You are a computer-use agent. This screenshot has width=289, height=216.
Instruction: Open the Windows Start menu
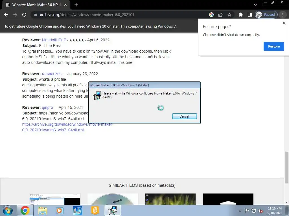point(7,210)
